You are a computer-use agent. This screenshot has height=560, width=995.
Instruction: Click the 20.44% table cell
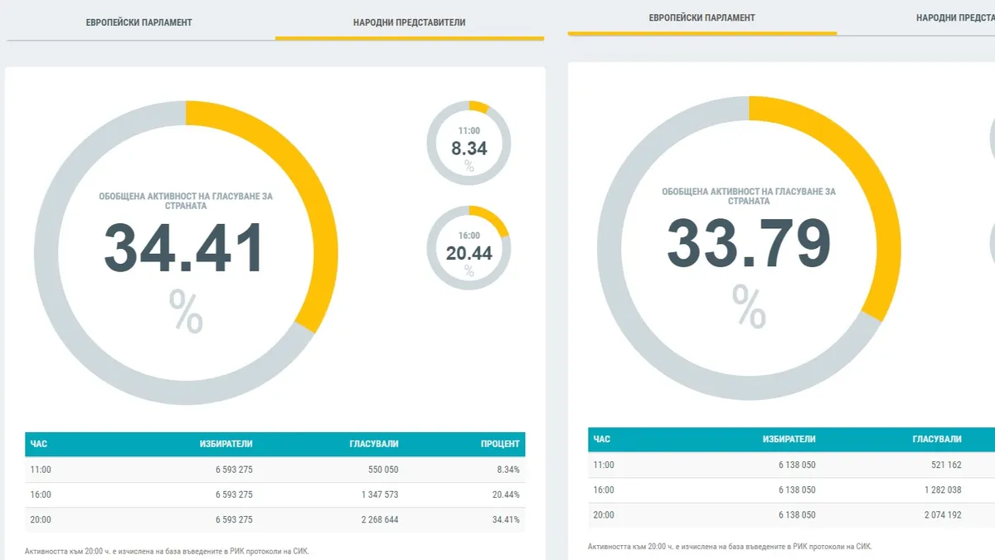[x=504, y=494]
